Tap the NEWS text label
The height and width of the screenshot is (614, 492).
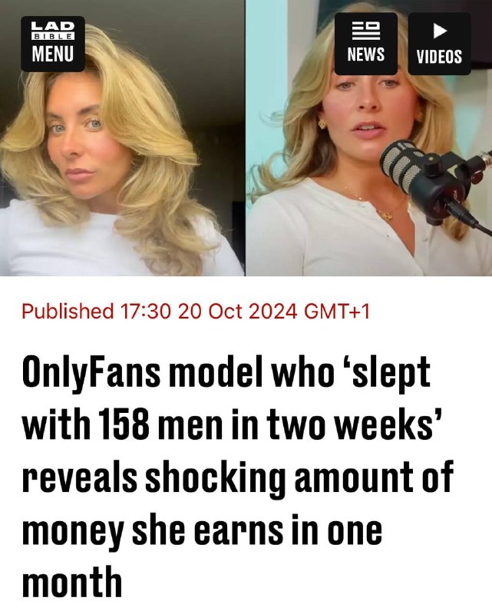tap(366, 54)
